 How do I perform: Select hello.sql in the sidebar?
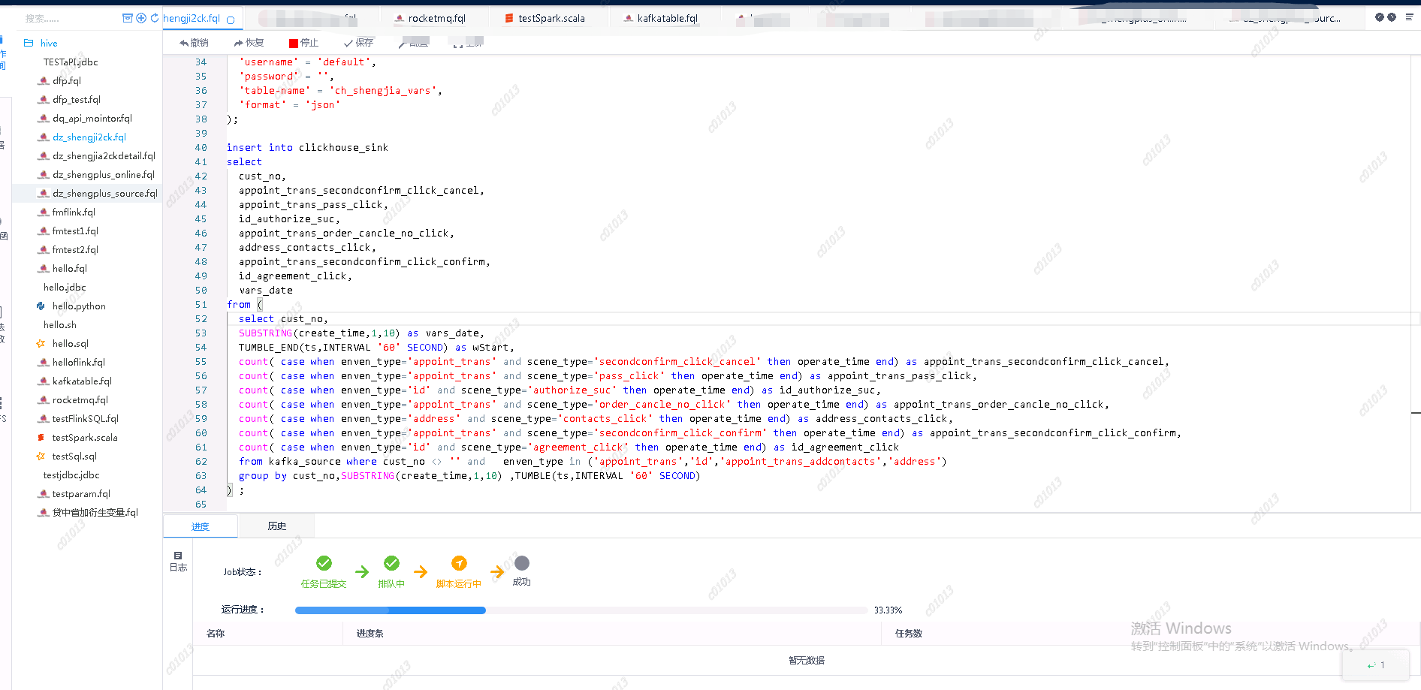tap(68, 343)
